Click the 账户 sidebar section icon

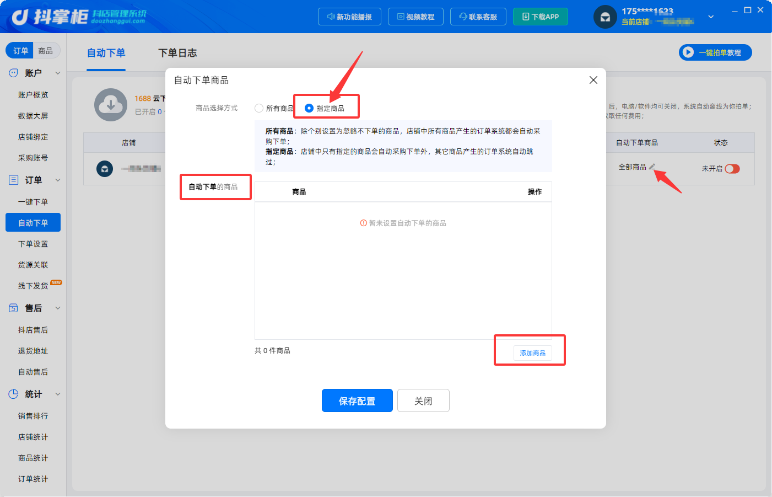(x=14, y=73)
